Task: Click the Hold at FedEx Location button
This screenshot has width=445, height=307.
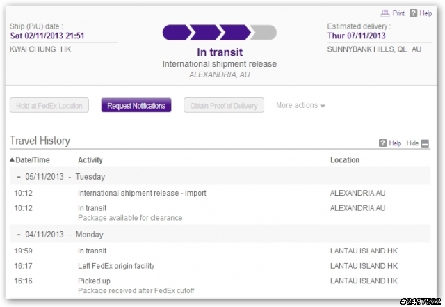Action: [x=49, y=105]
